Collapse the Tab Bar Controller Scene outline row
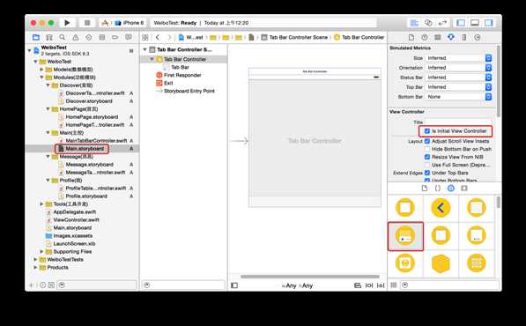 [144, 49]
